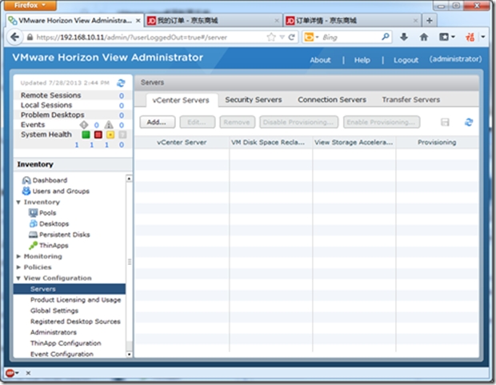Open Users and Groups

pos(56,191)
